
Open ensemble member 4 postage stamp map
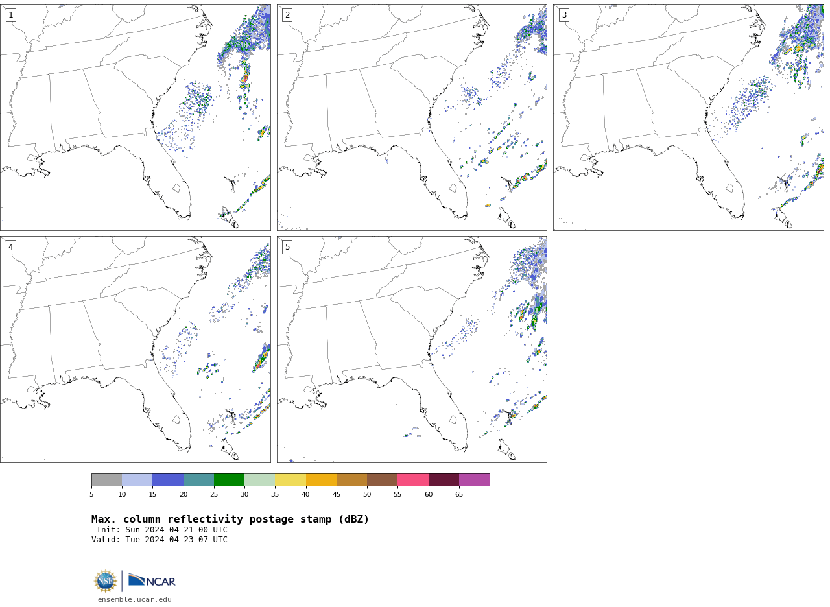click(135, 350)
